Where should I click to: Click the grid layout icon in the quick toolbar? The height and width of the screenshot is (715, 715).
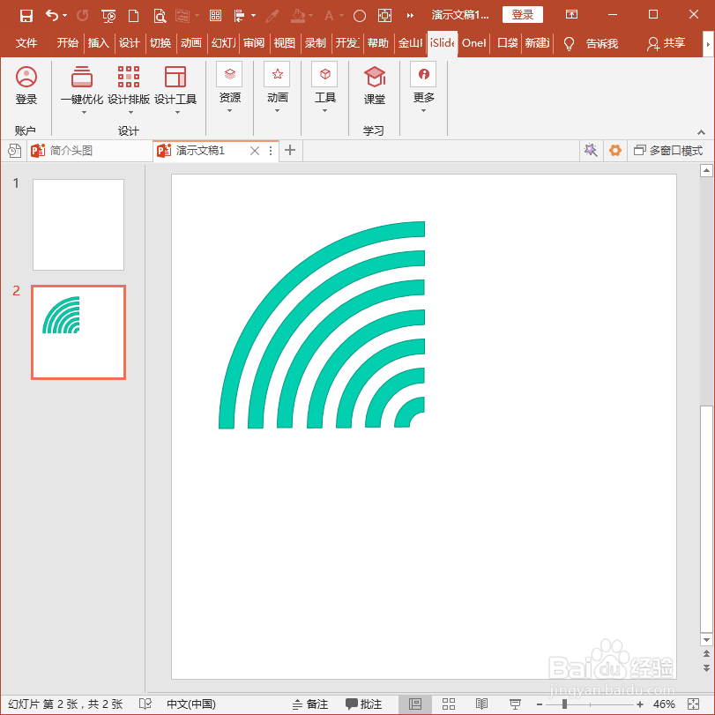(215, 16)
